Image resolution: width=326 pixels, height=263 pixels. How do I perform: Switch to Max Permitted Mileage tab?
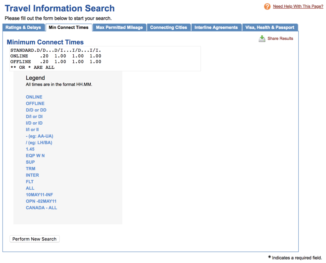119,28
